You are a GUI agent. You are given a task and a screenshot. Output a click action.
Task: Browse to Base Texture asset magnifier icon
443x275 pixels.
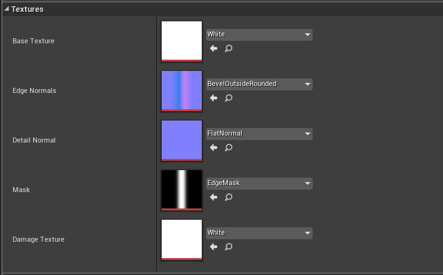coord(229,48)
